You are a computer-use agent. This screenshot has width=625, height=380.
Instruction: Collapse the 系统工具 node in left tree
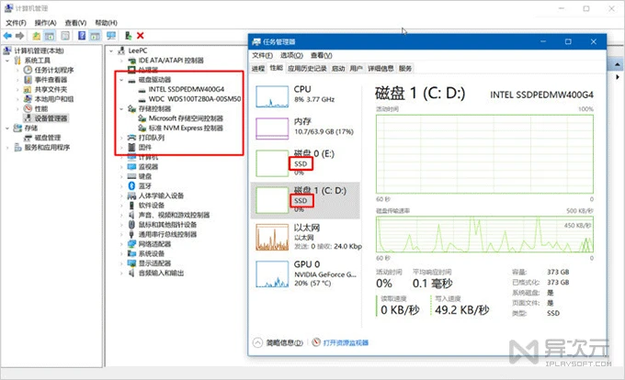(12, 60)
